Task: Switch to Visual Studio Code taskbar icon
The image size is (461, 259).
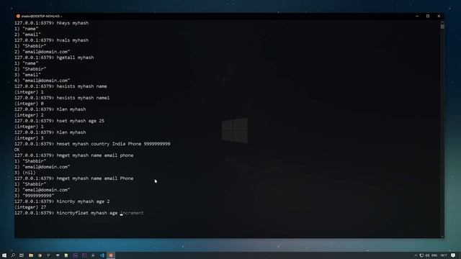Action: click(102, 255)
